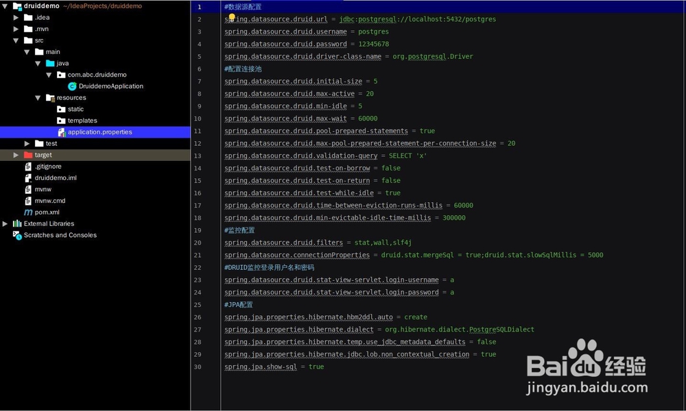Select pom.xml in the project tree
Image resolution: width=686 pixels, height=411 pixels.
(47, 212)
